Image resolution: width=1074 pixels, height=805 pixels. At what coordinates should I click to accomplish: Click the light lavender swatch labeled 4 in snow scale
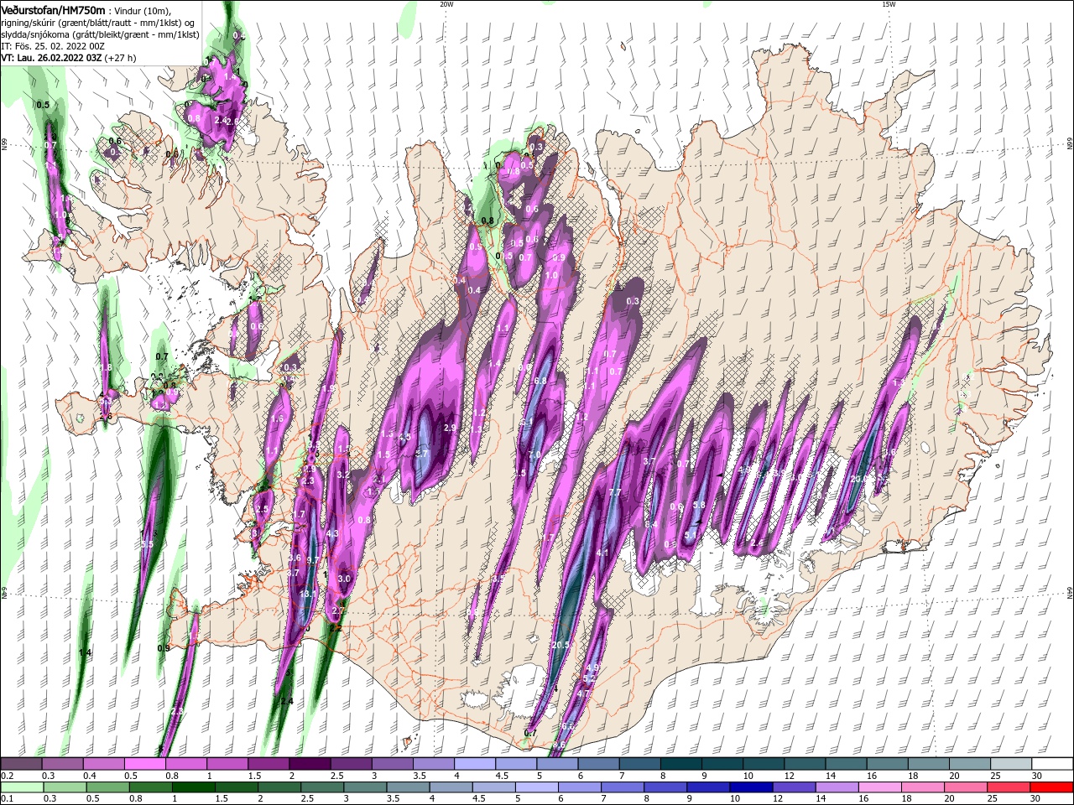(x=475, y=765)
